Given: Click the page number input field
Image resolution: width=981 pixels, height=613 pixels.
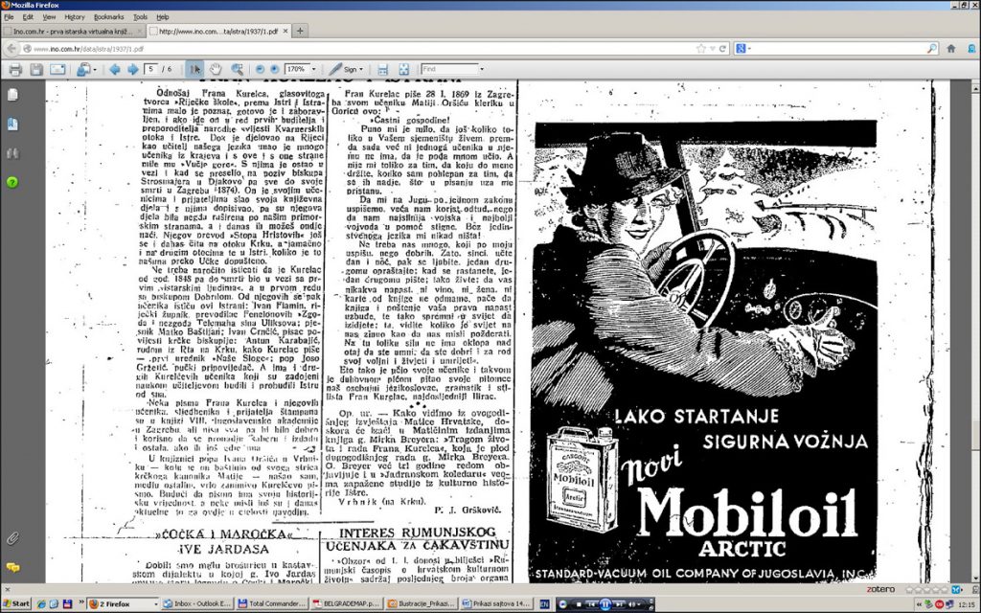Looking at the screenshot, I should 152,69.
